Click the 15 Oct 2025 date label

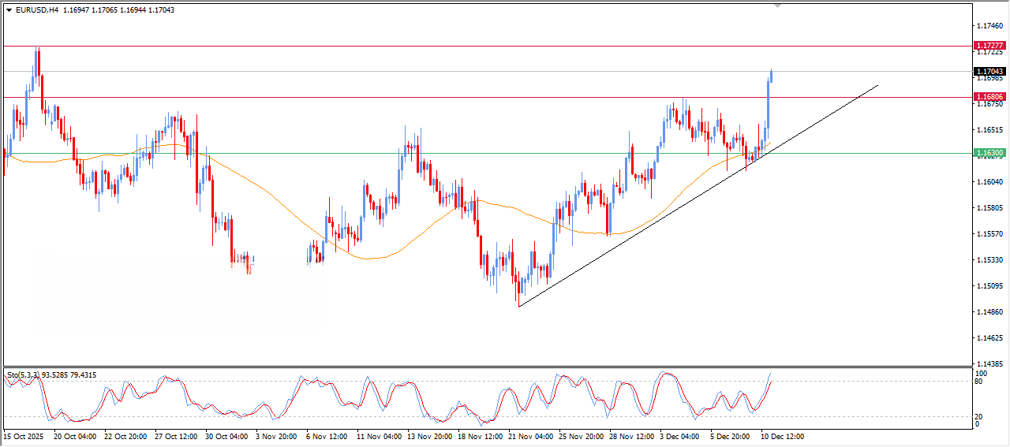pos(24,435)
